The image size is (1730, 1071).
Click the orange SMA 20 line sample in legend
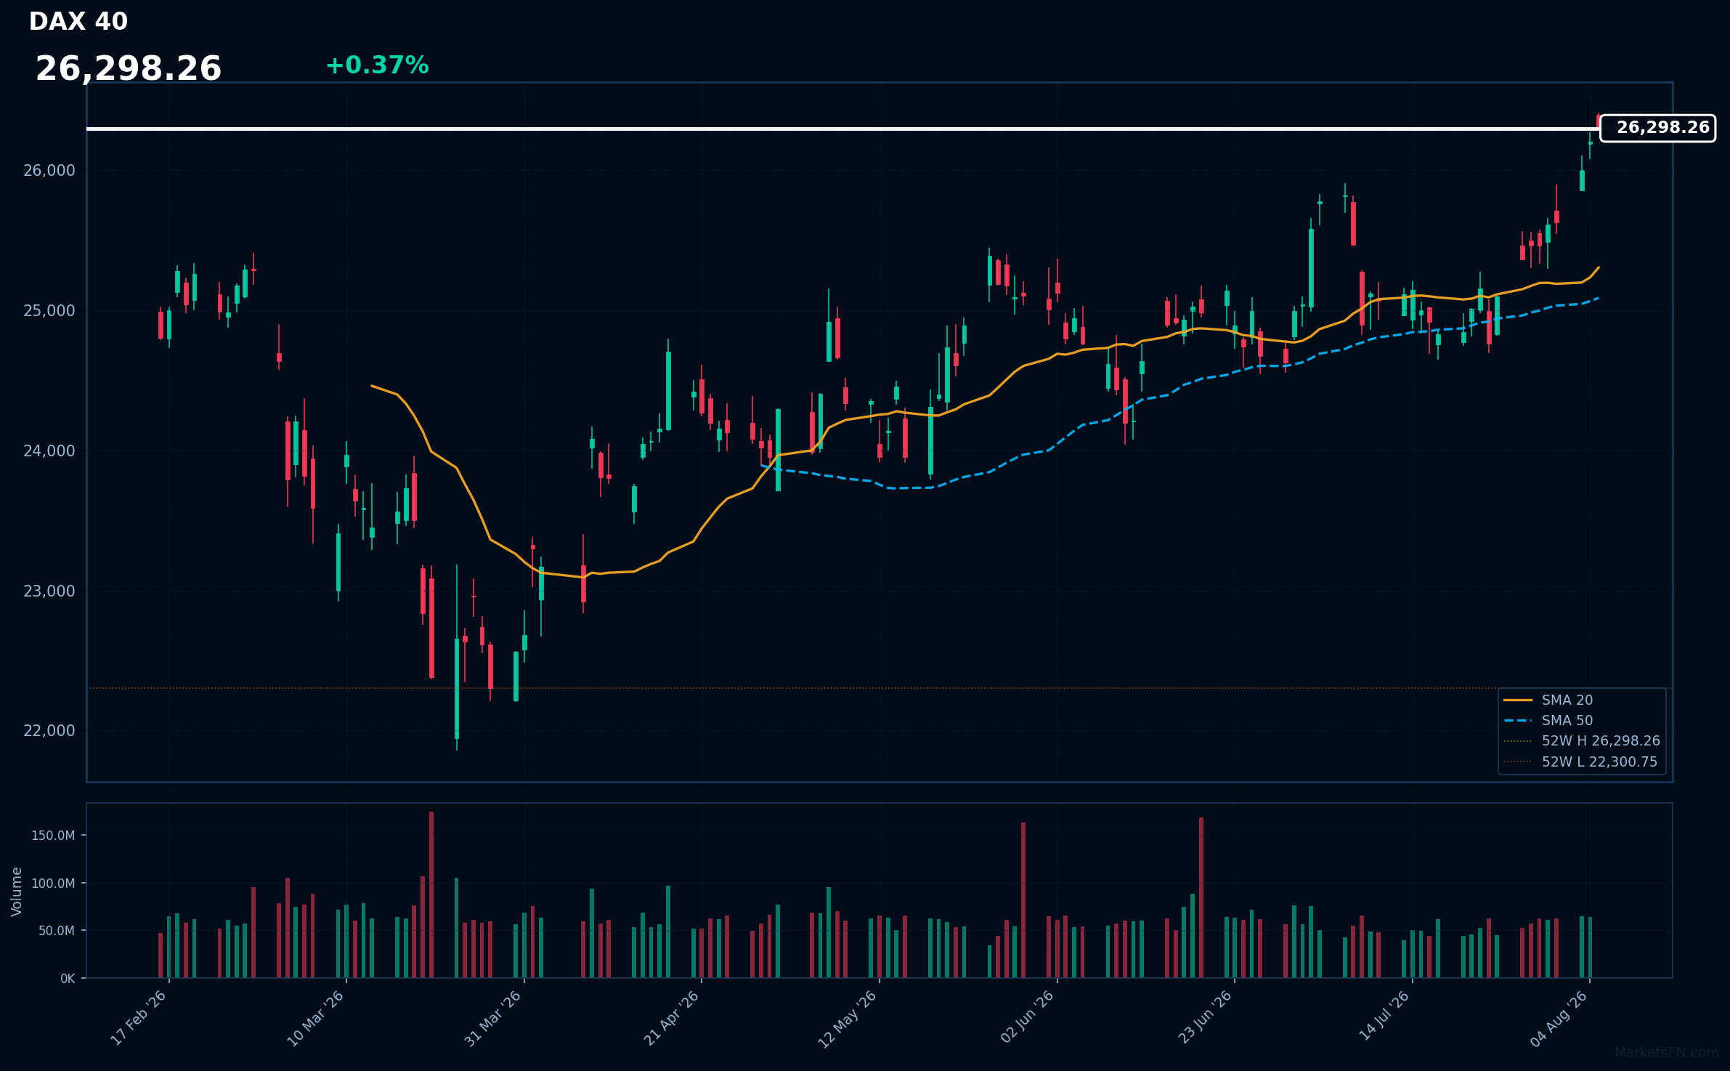coord(1518,700)
